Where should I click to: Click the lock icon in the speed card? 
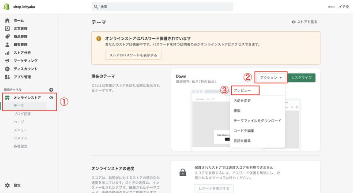(x=183, y=172)
